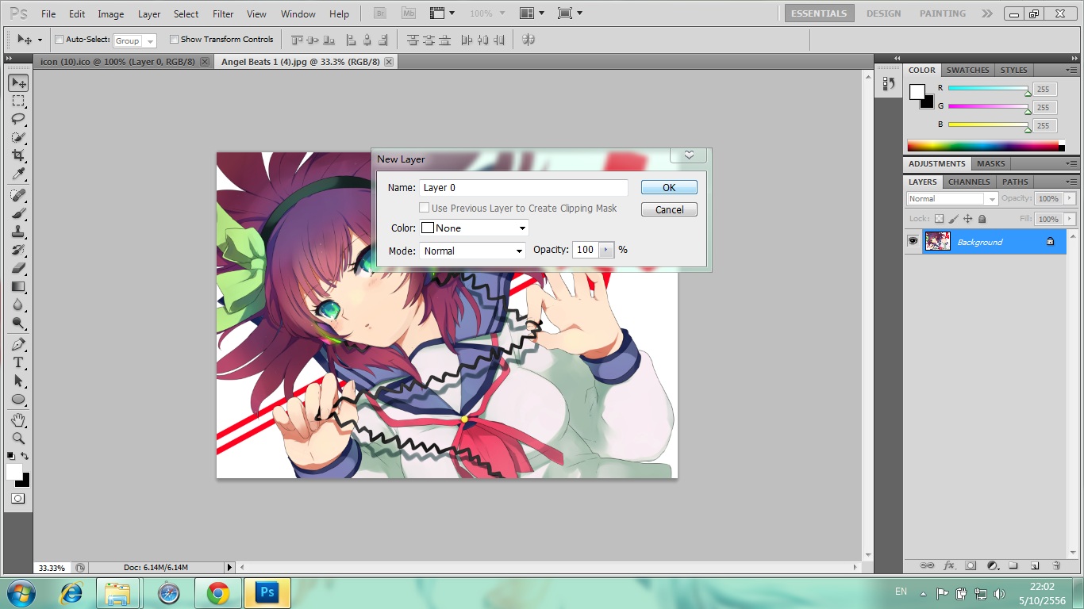Screen dimensions: 1084x609
Task: Open the Filter menu
Action: [223, 13]
